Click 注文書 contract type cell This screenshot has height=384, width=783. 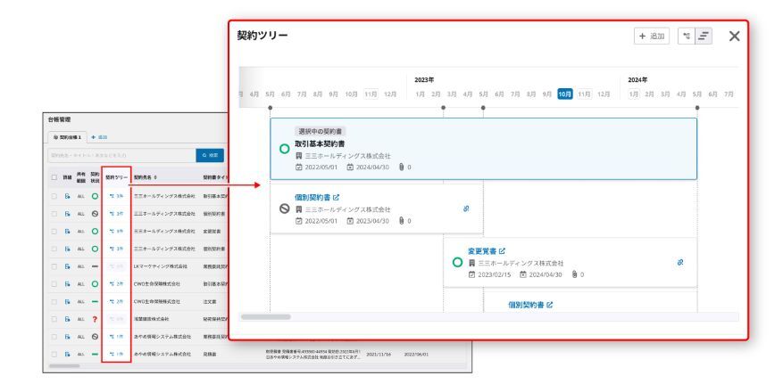(x=210, y=302)
